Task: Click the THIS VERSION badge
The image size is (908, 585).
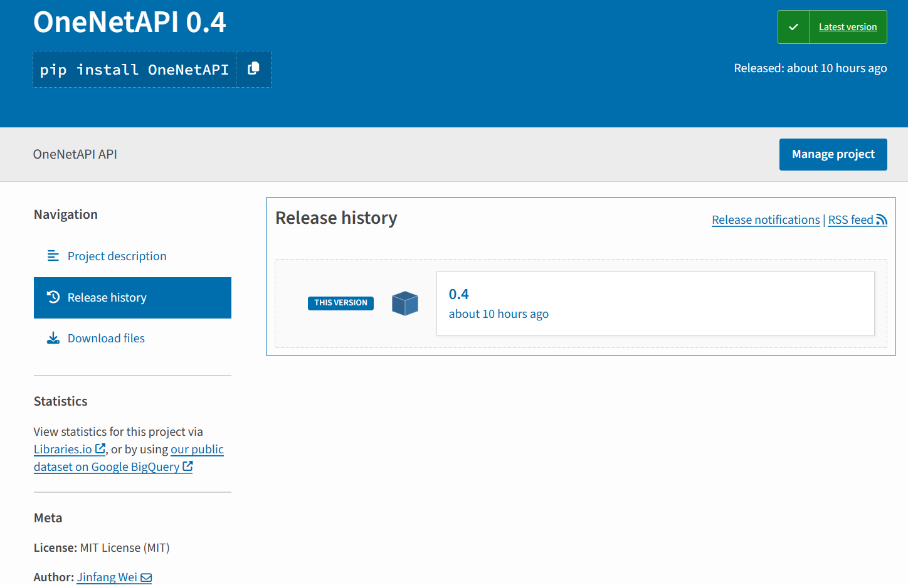Action: tap(340, 303)
